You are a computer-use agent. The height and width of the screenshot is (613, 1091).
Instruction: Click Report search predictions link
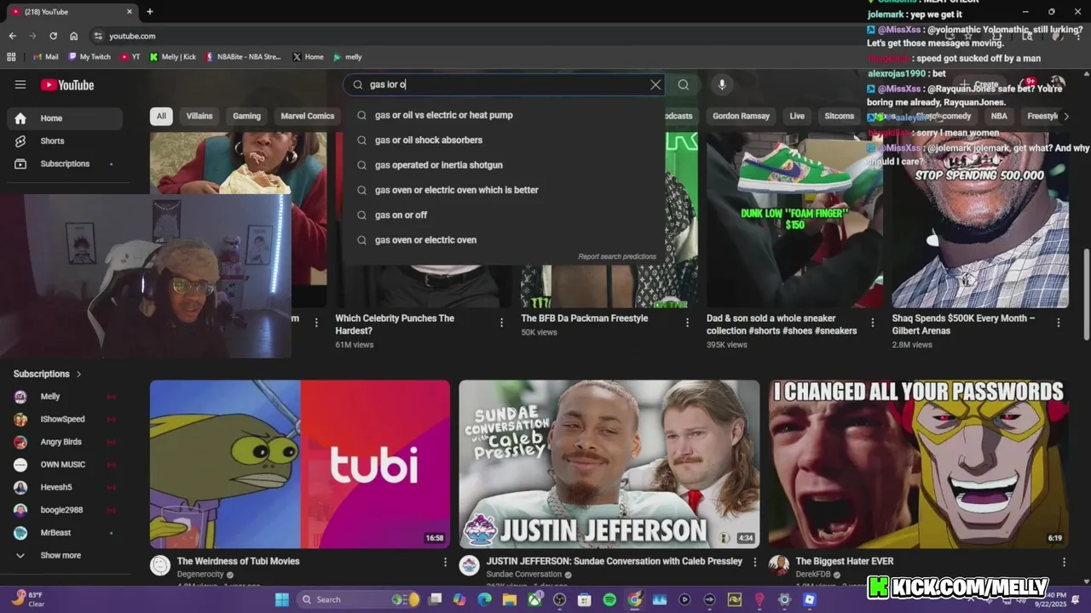pyautogui.click(x=617, y=256)
